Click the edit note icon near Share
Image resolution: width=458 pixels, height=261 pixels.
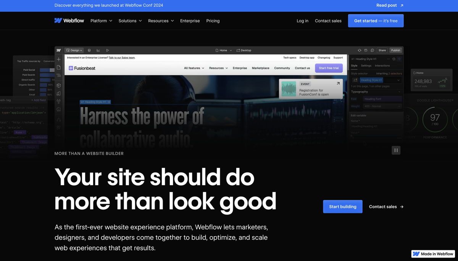click(x=366, y=50)
